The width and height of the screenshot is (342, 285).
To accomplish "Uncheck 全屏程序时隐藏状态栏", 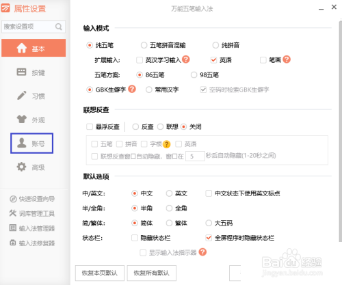I will (209, 238).
